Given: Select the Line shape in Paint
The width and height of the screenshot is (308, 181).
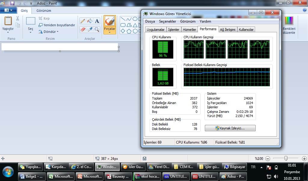Looking at the screenshot, I should [123, 19].
